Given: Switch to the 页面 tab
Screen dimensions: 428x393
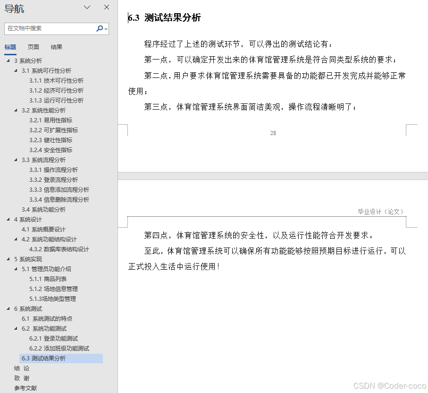Looking at the screenshot, I should point(34,47).
